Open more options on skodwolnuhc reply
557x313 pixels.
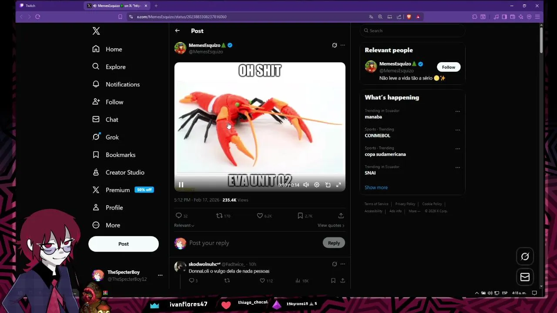342,264
